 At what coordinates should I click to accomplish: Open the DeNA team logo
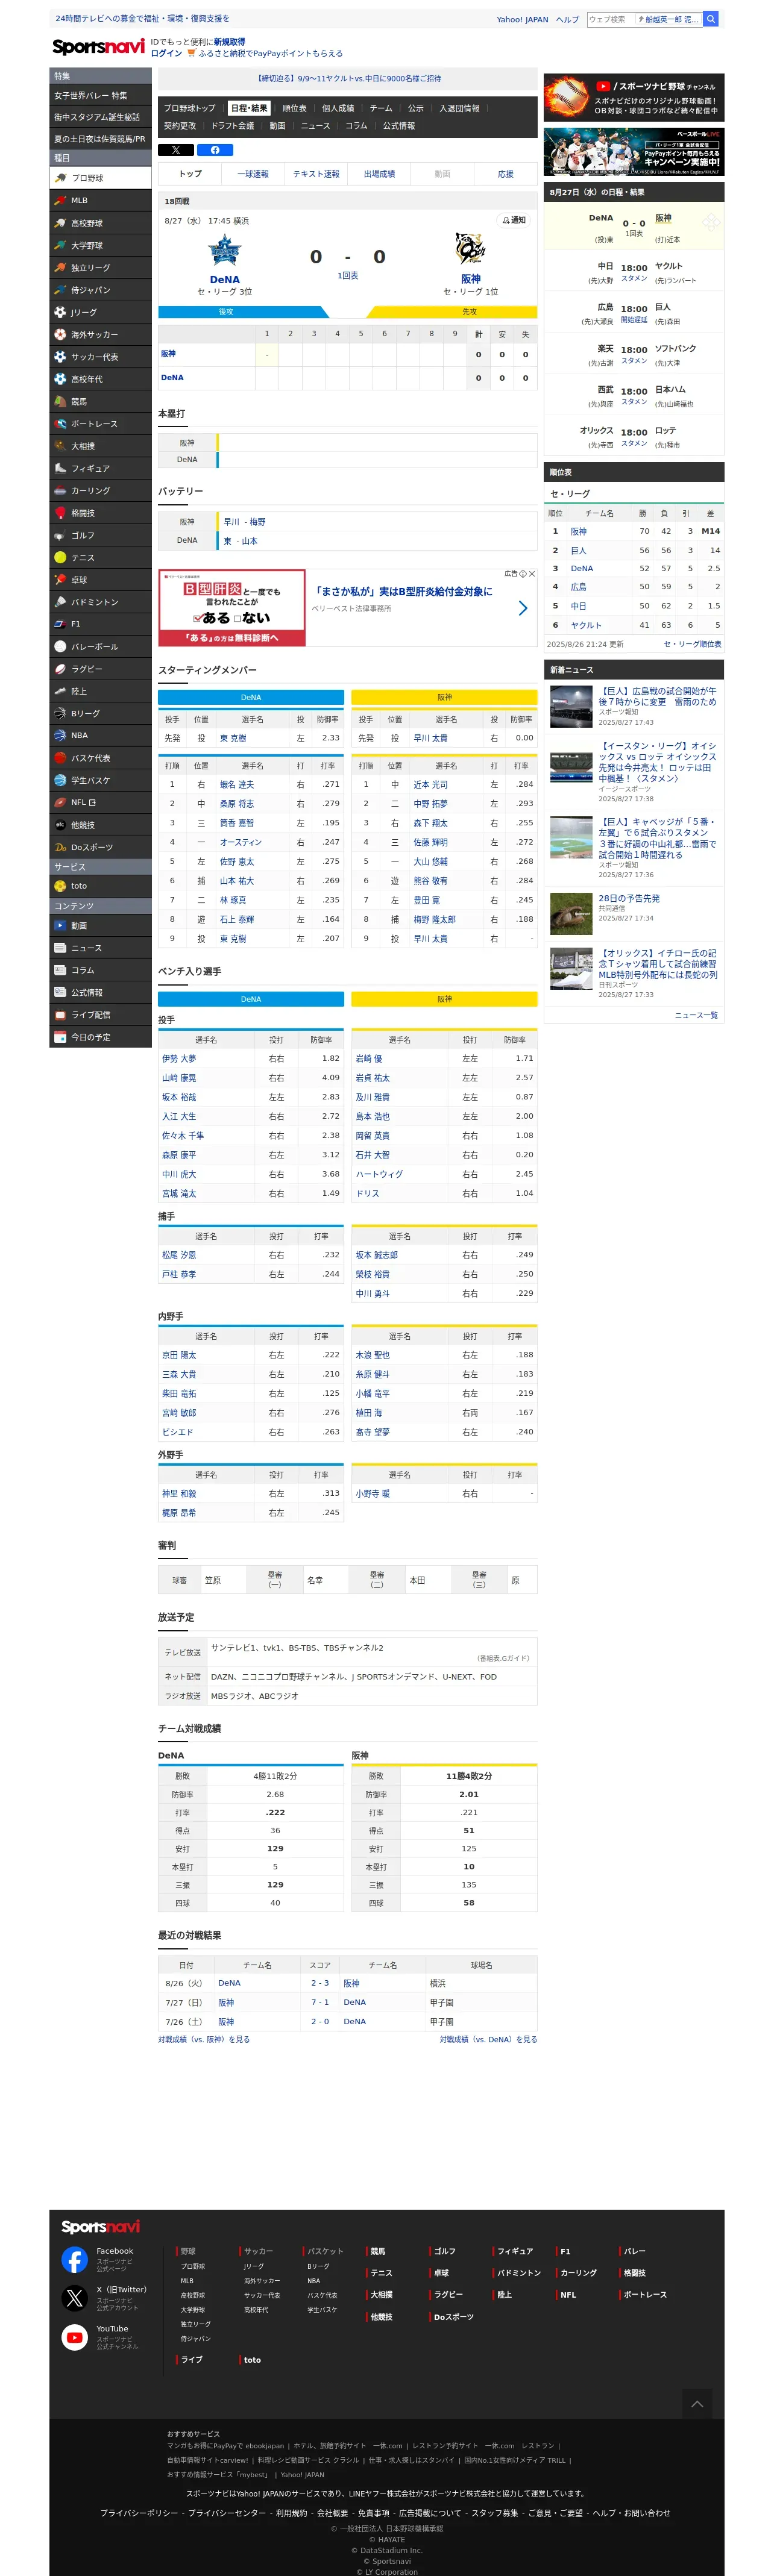(x=225, y=250)
